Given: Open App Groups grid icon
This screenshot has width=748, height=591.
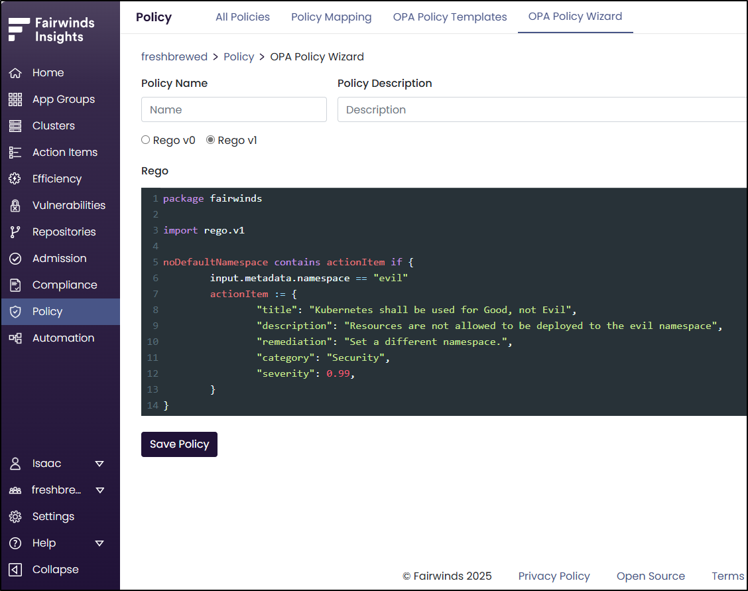Looking at the screenshot, I should (15, 99).
